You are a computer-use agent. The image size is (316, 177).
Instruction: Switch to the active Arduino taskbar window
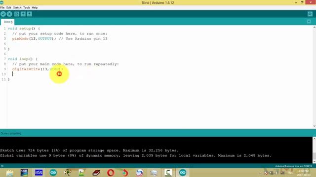tap(183, 173)
